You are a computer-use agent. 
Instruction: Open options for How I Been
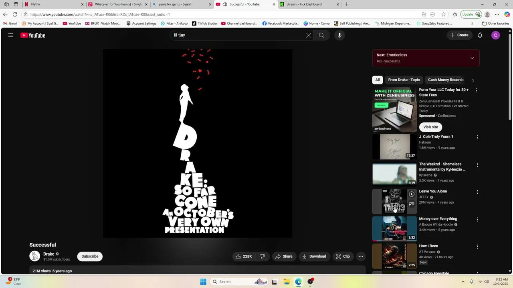click(x=477, y=247)
